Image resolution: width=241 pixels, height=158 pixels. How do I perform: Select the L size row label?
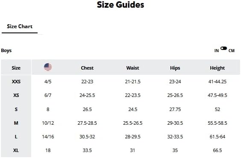pyautogui.click(x=16, y=137)
